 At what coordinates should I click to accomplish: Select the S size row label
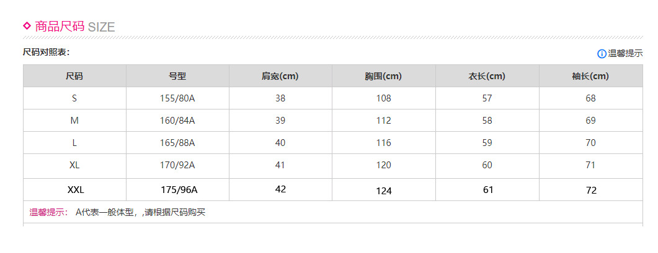[x=74, y=98]
